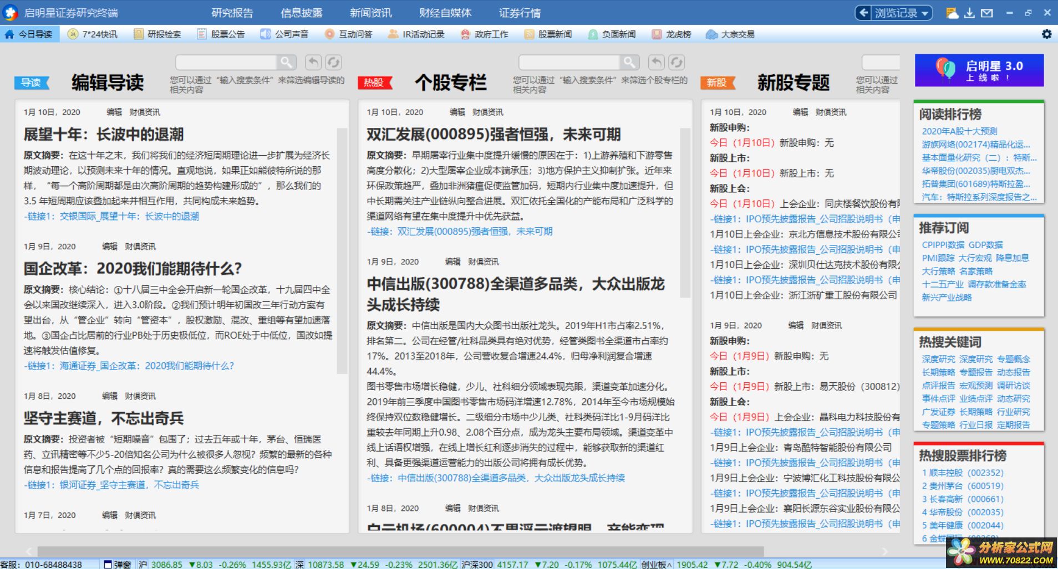Open the 信息披露 top menu
The width and height of the screenshot is (1058, 569).
(x=302, y=13)
